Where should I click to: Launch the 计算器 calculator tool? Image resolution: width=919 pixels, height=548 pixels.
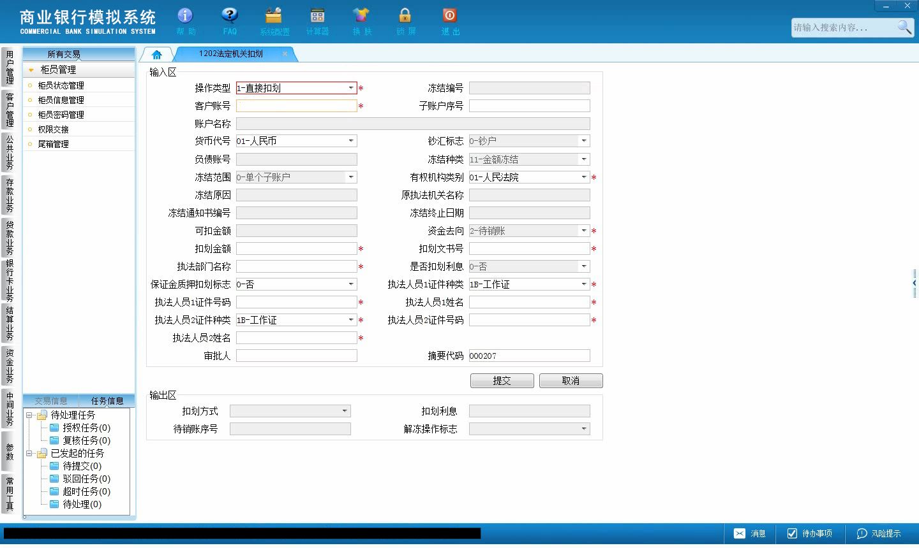tap(317, 21)
